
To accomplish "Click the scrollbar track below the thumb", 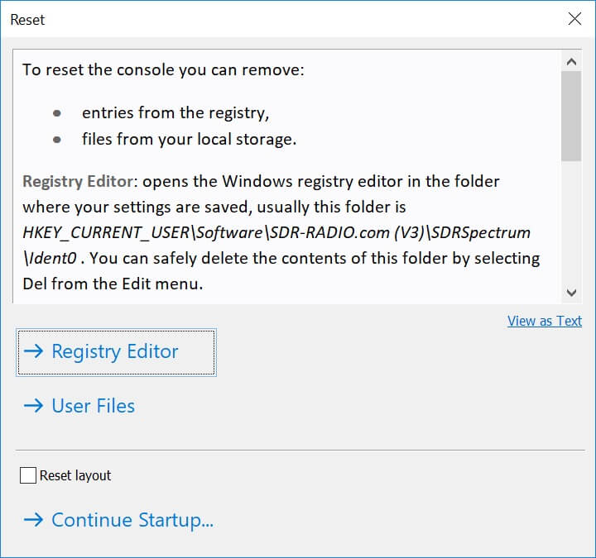I will (571, 223).
